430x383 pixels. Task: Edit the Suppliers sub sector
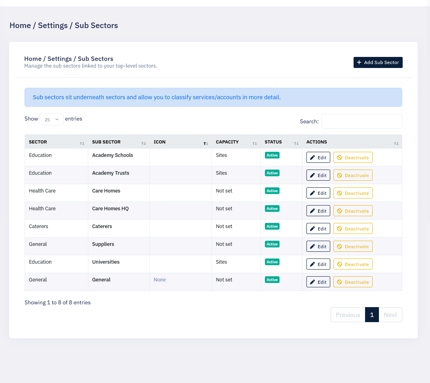pyautogui.click(x=318, y=246)
